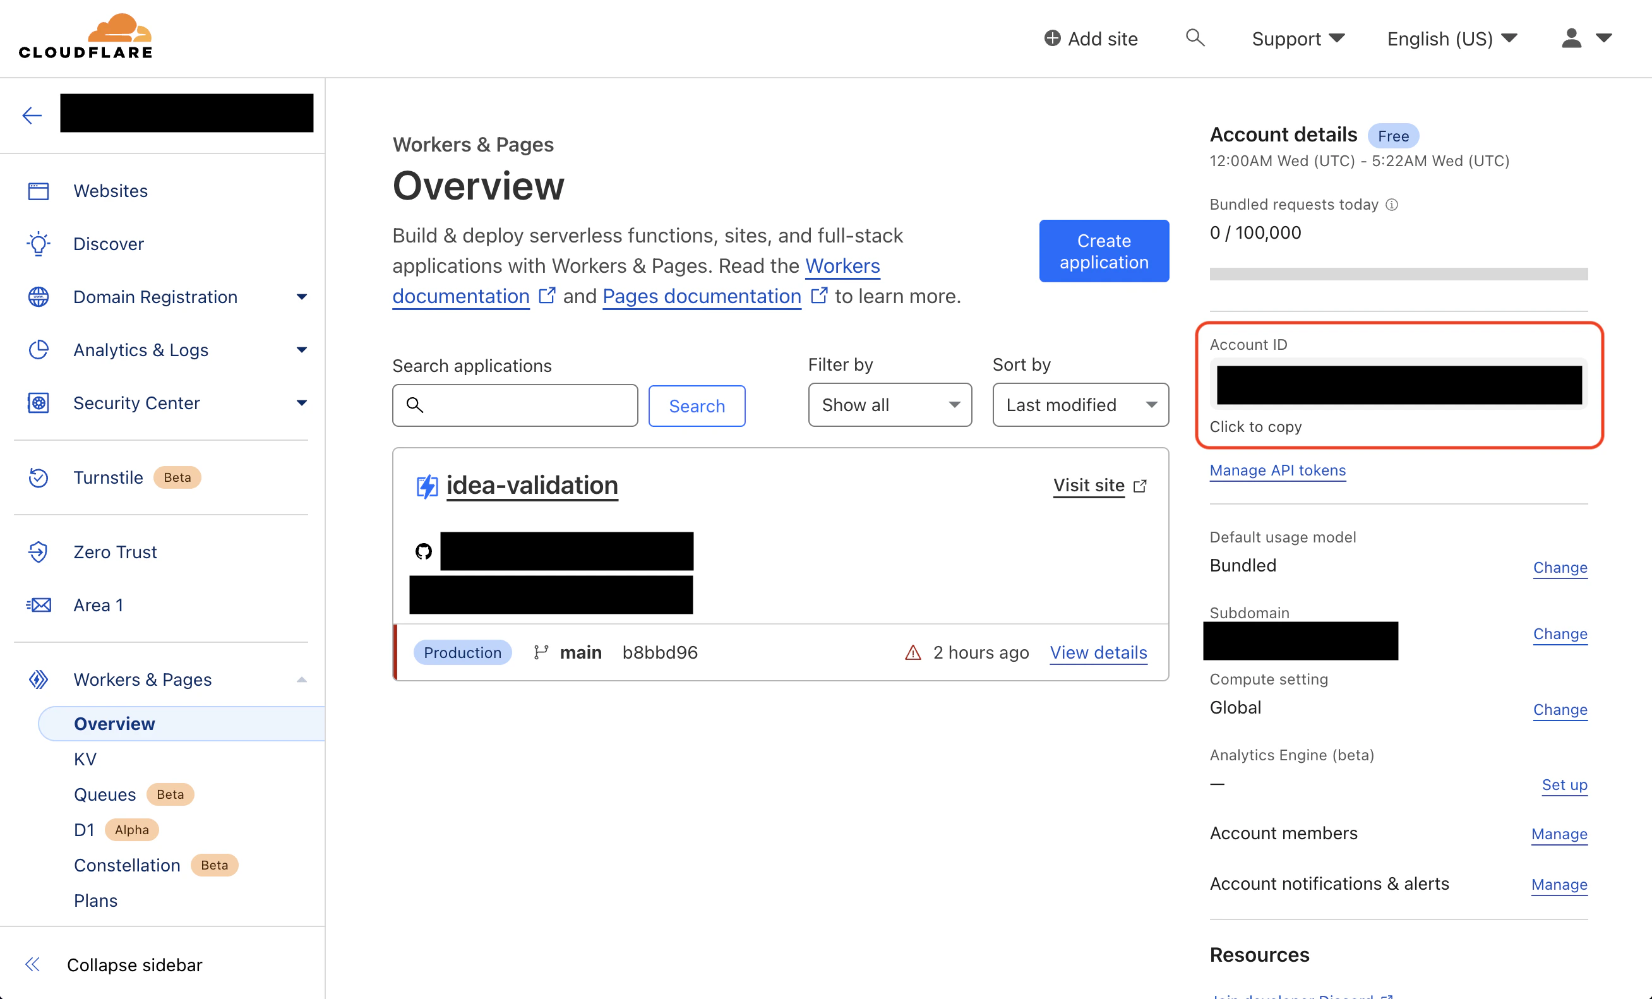This screenshot has height=999, width=1652.
Task: Open the account menu caret
Action: pyautogui.click(x=1604, y=39)
